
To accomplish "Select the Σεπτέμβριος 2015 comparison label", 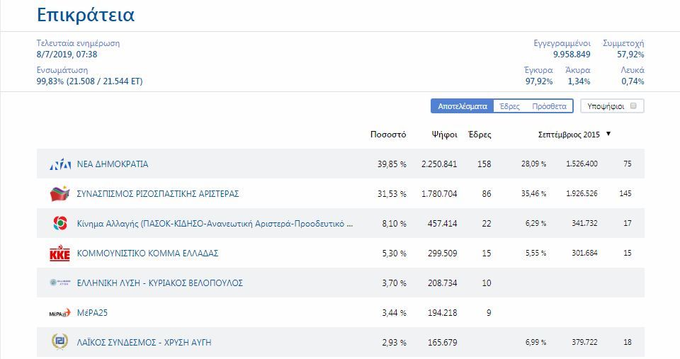I will pyautogui.click(x=569, y=135).
